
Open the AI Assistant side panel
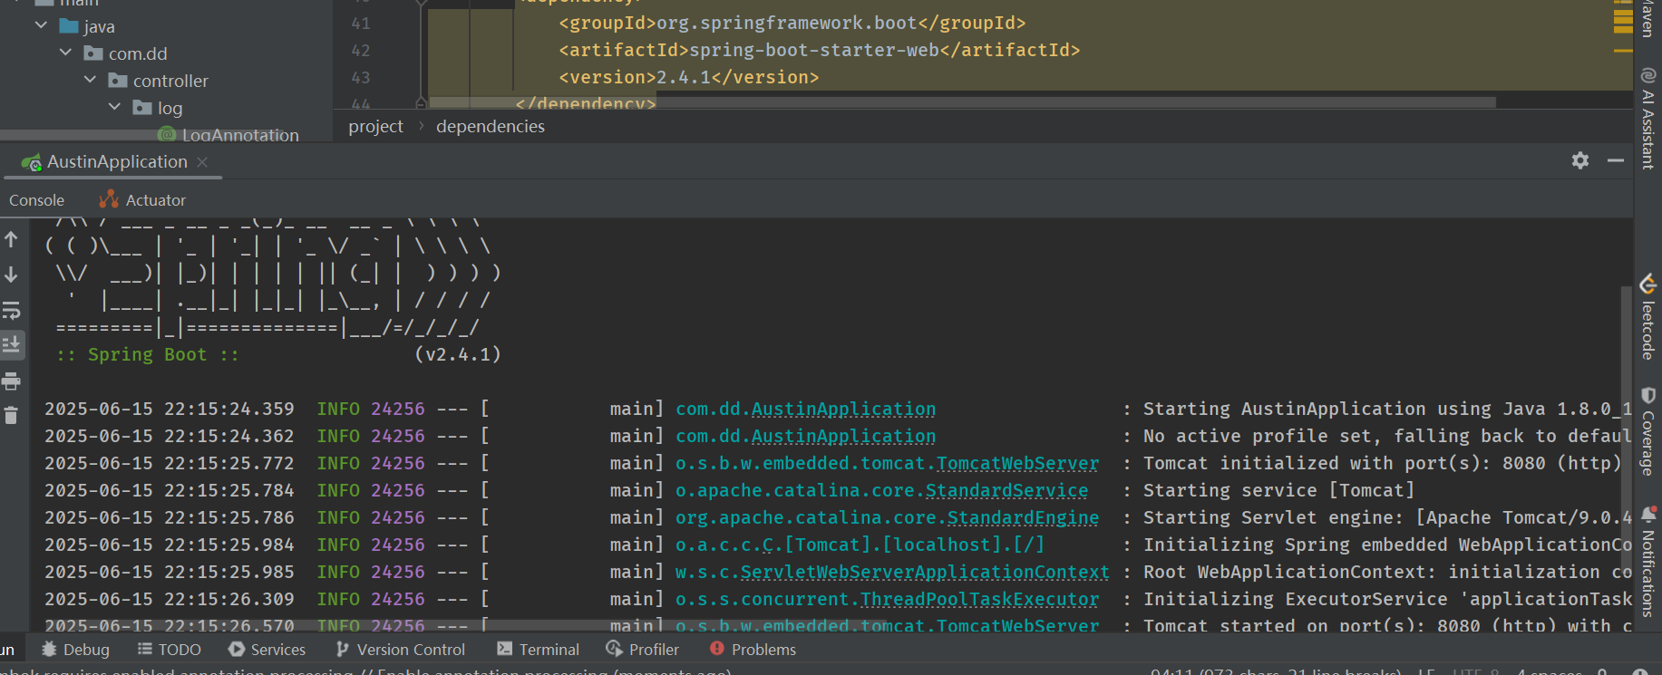click(1647, 118)
